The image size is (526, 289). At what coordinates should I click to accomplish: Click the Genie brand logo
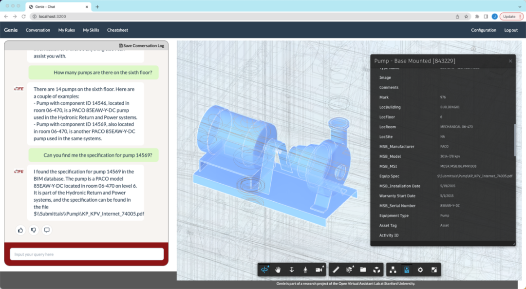click(x=11, y=30)
